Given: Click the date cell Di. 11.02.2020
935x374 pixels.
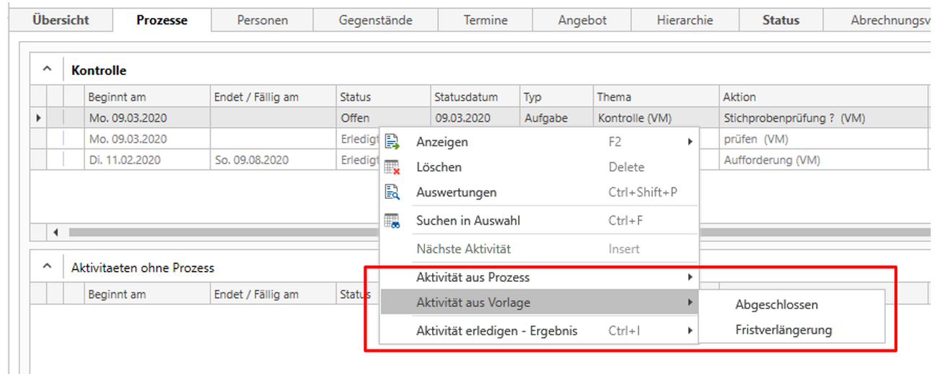Looking at the screenshot, I should (x=147, y=160).
